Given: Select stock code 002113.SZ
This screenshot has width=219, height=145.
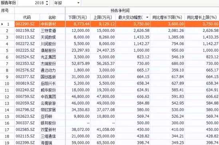Looking at the screenshot, I should click(25, 37).
